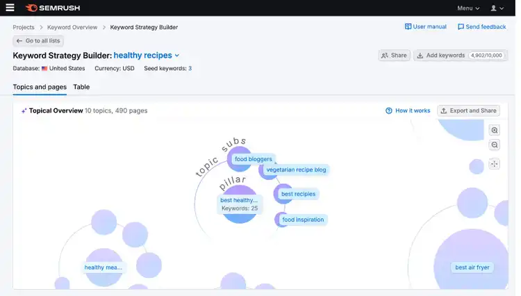Click the Topical Overview sparkle icon
The height and width of the screenshot is (296, 521).
pyautogui.click(x=24, y=111)
